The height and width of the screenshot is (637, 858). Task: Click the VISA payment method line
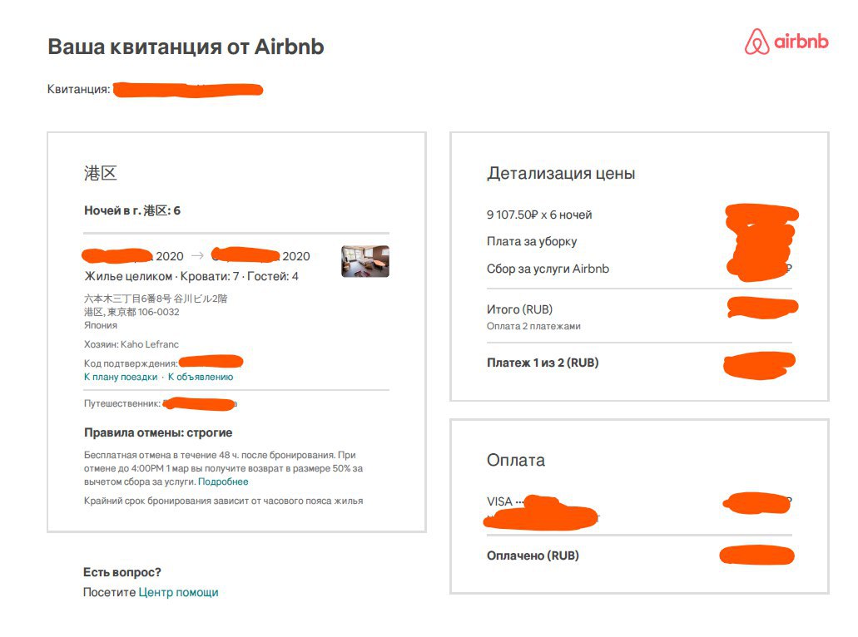pos(639,501)
